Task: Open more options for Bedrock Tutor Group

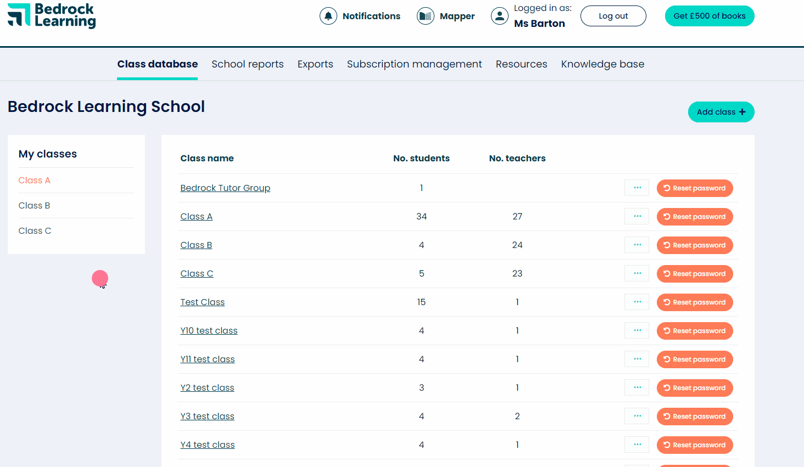Action: (637, 188)
